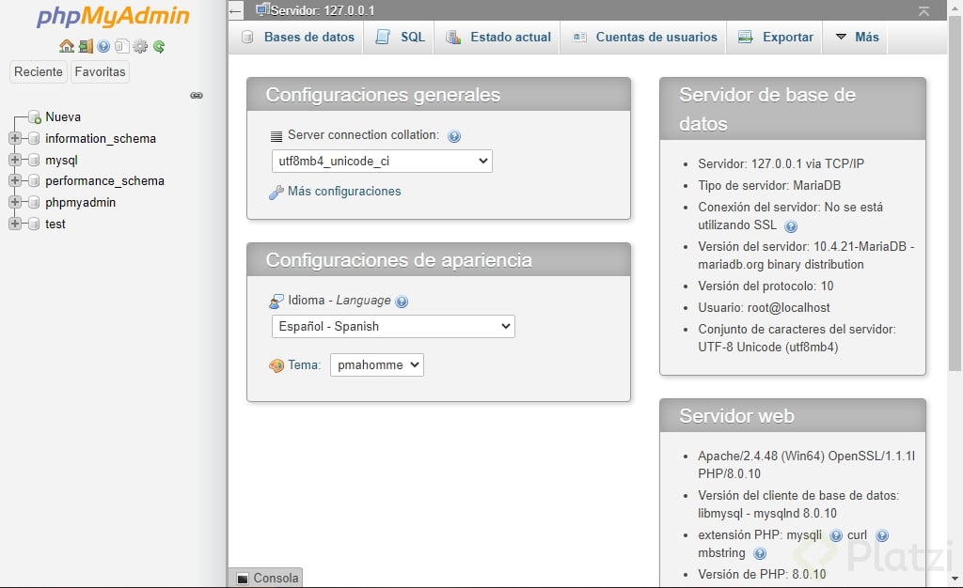This screenshot has width=963, height=588.
Task: Click the text 'Usuario: root@localhost'
Action: tap(764, 307)
